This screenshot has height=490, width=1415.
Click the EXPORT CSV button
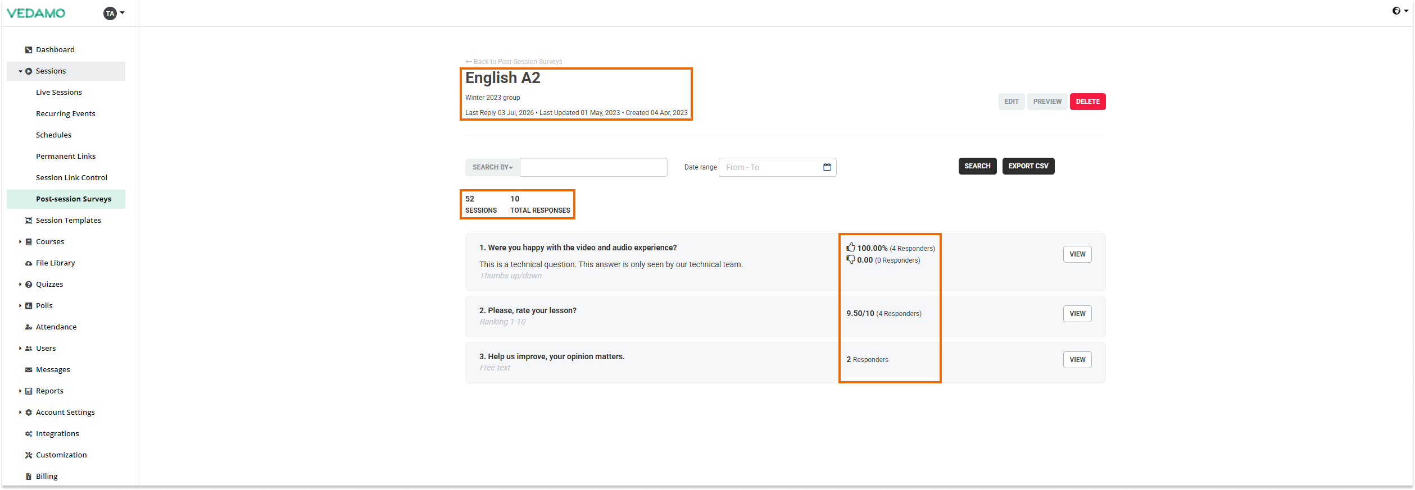1028,166
